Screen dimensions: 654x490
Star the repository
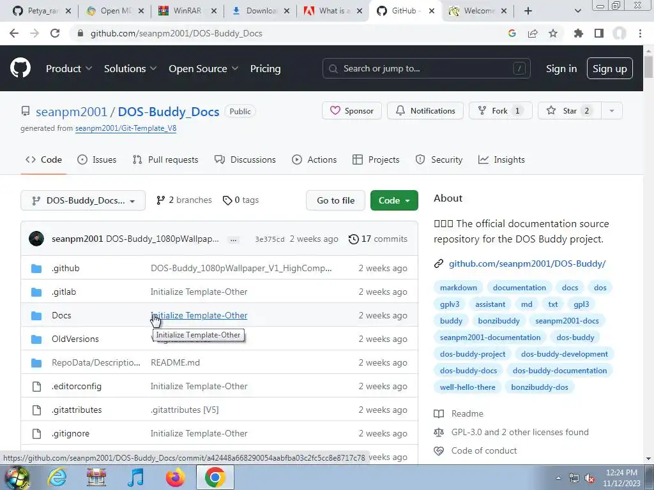pyautogui.click(x=570, y=111)
